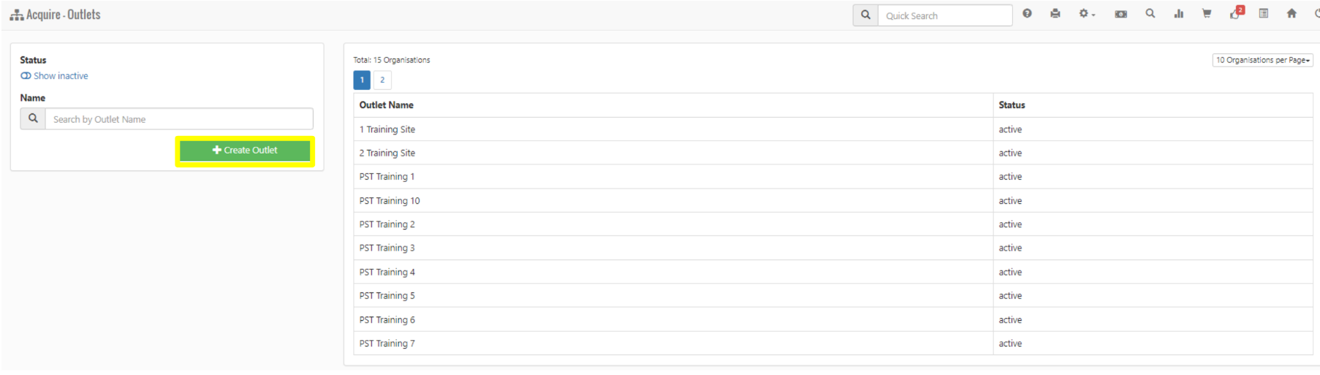Click the printer icon in toolbar

1055,14
